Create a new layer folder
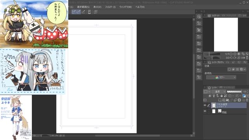249x140 pixels. pyautogui.click(x=228, y=100)
